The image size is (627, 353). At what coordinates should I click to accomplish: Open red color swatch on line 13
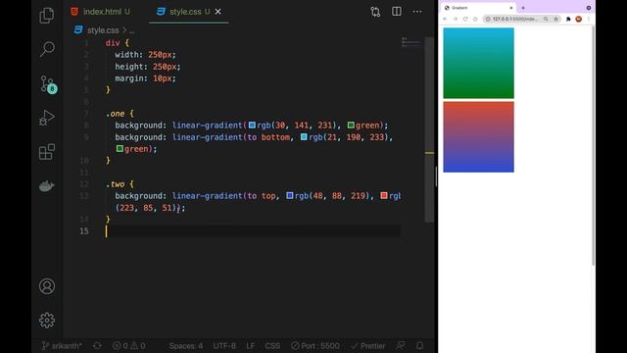coord(384,196)
